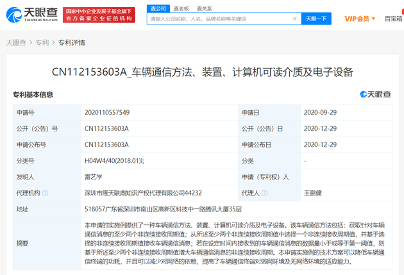The image size is (404, 275).
Task: Select the address 518057广东省深圳市 text
Action: click(163, 209)
